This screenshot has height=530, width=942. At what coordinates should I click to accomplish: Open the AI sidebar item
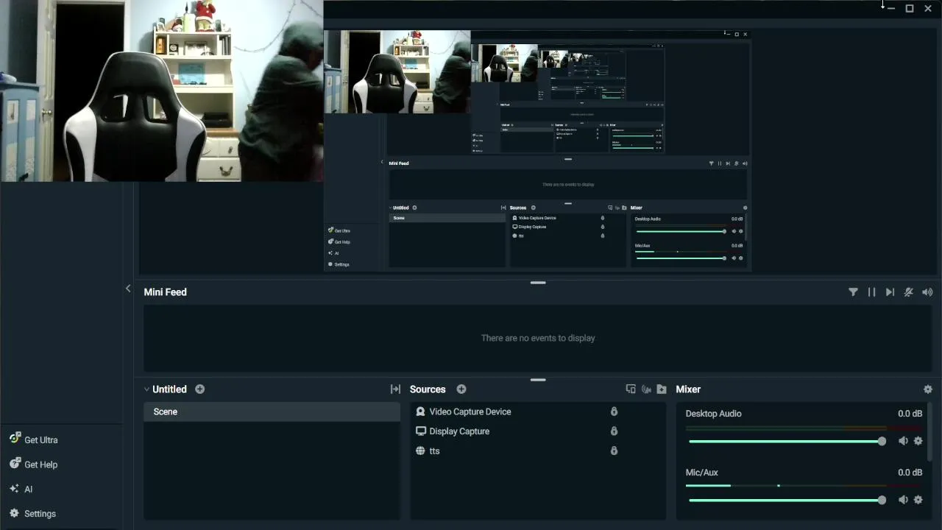pos(21,489)
